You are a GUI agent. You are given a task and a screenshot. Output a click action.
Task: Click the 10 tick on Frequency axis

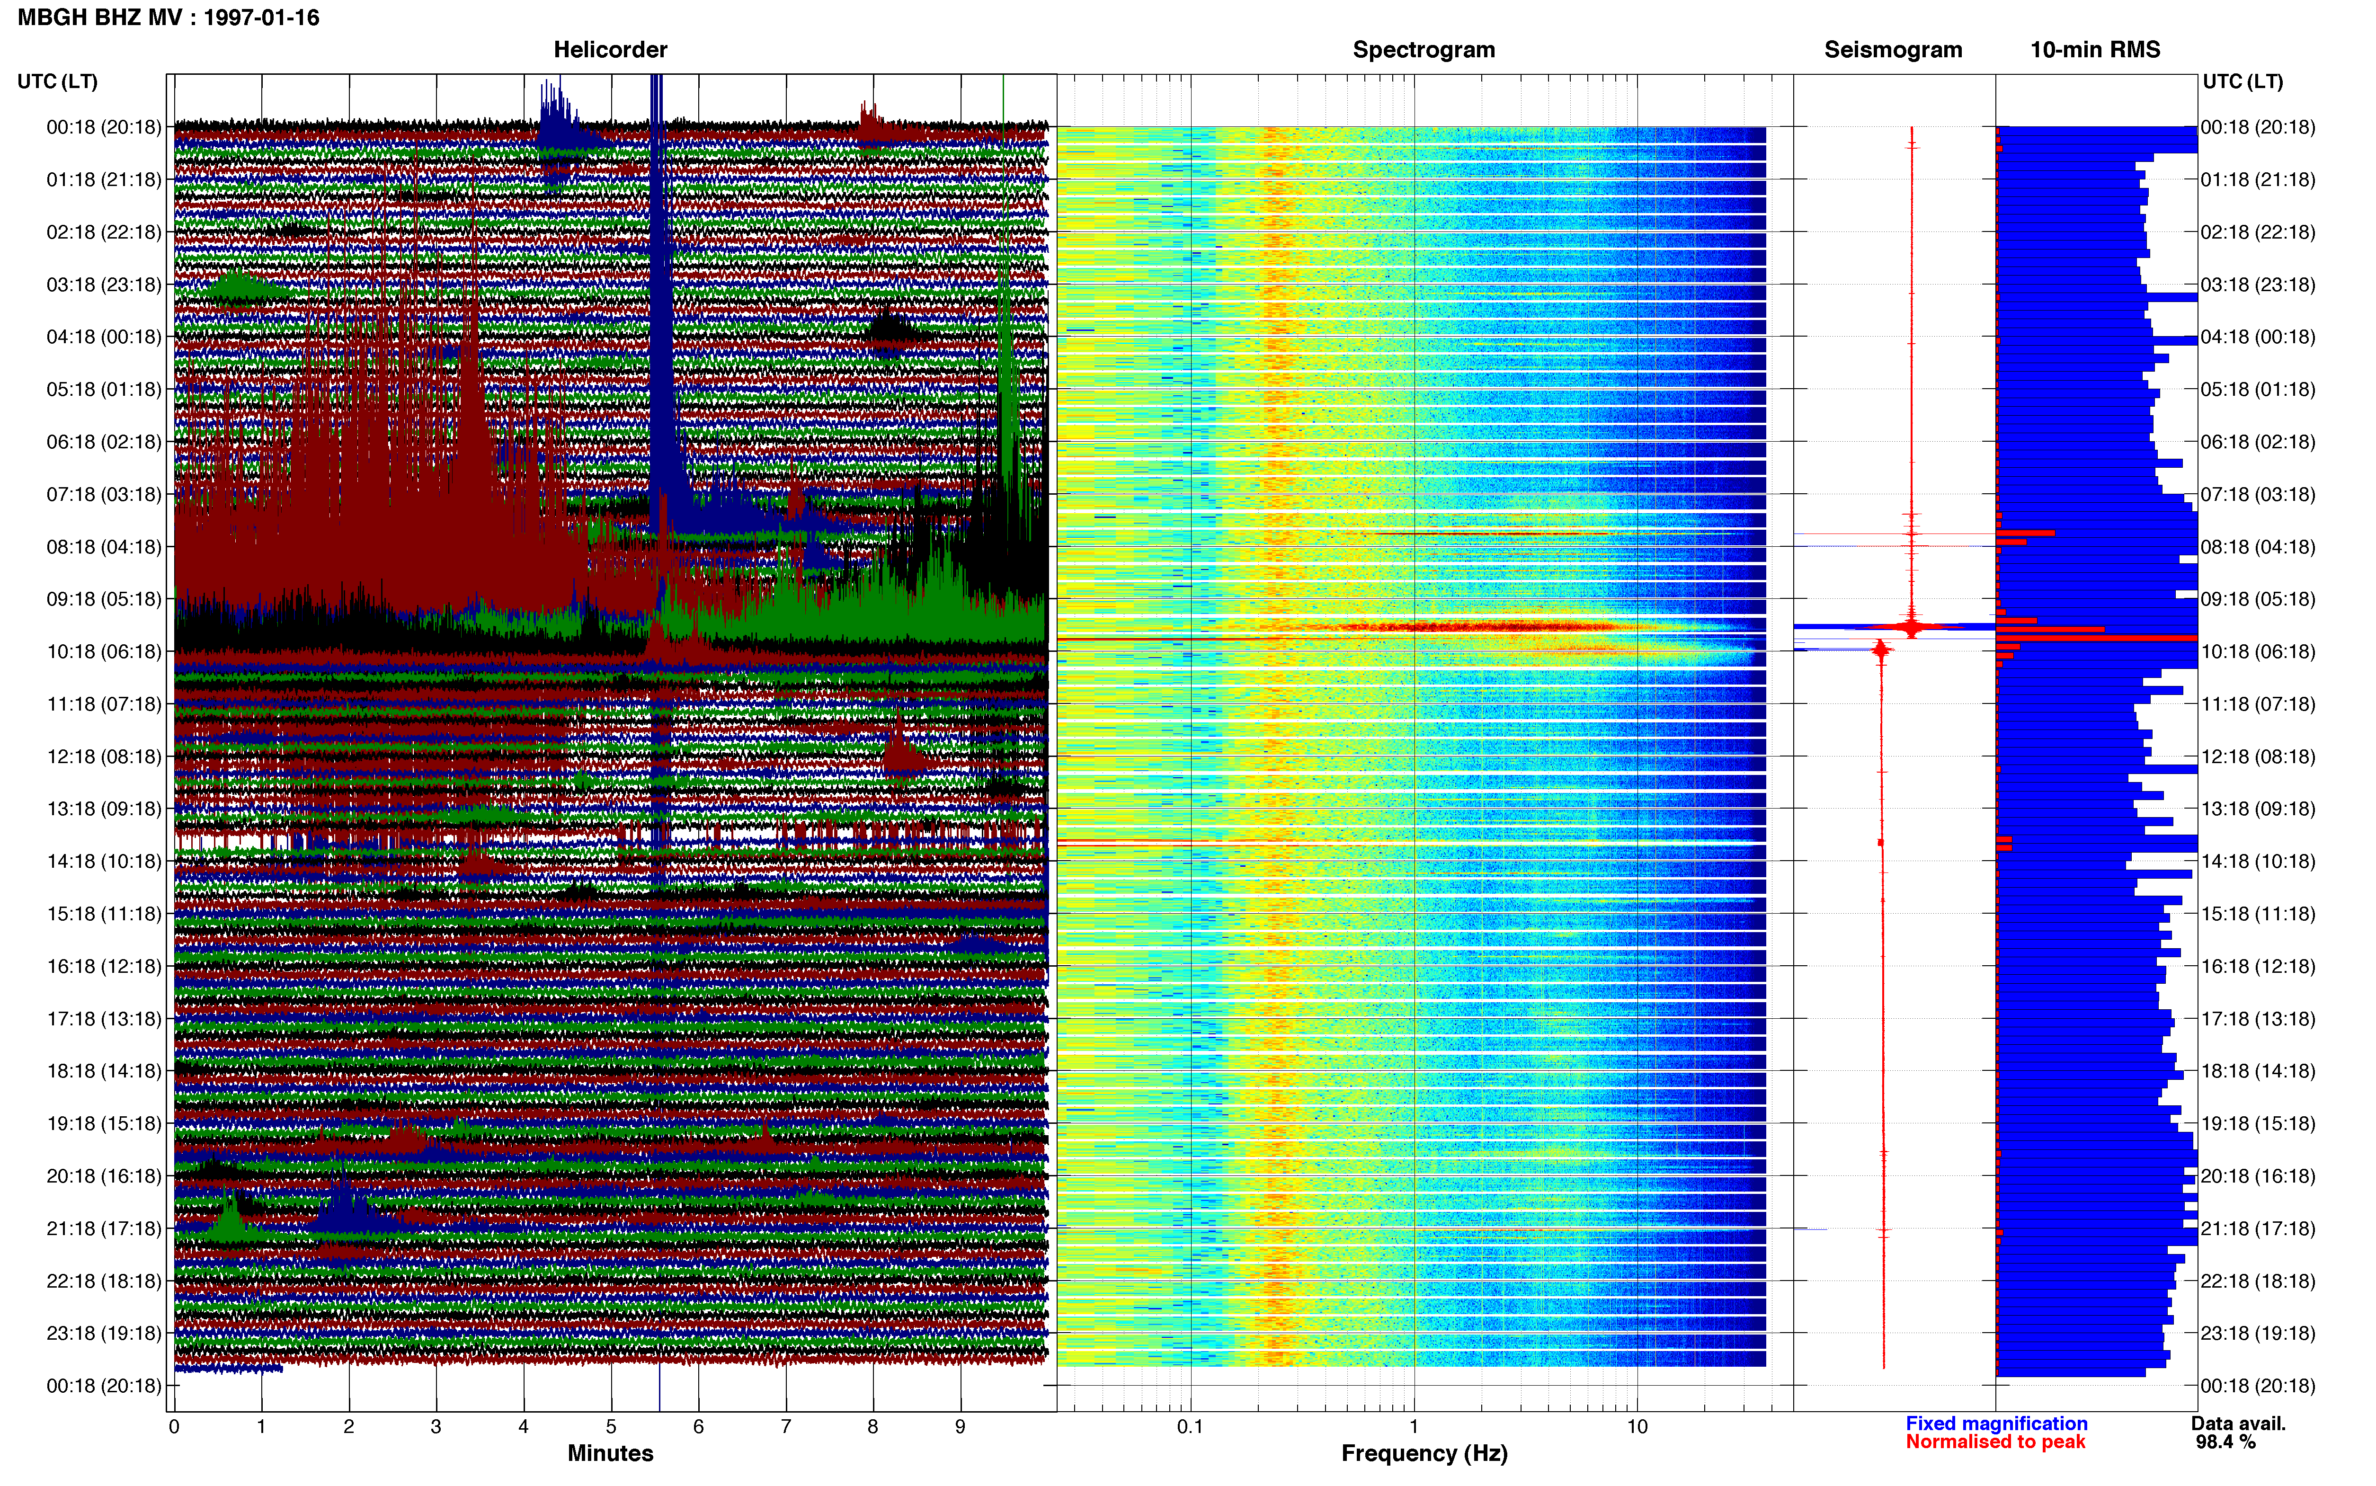coord(1637,1427)
